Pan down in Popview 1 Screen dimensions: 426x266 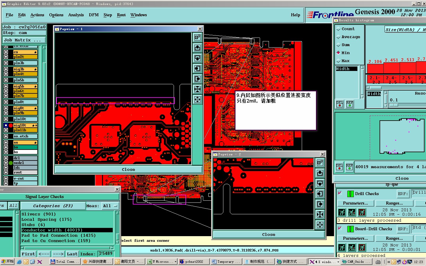tap(197, 58)
